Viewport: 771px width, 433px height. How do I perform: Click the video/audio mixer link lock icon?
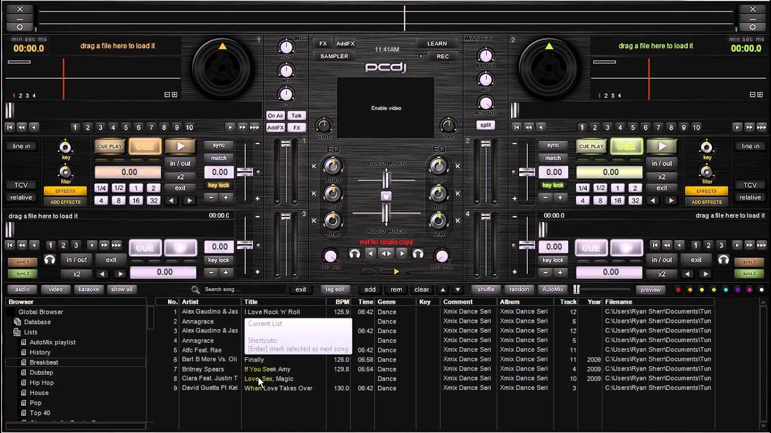[x=386, y=196]
